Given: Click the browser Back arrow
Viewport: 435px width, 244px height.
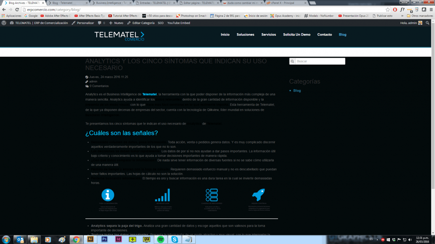Looking at the screenshot, I should 4,9.
